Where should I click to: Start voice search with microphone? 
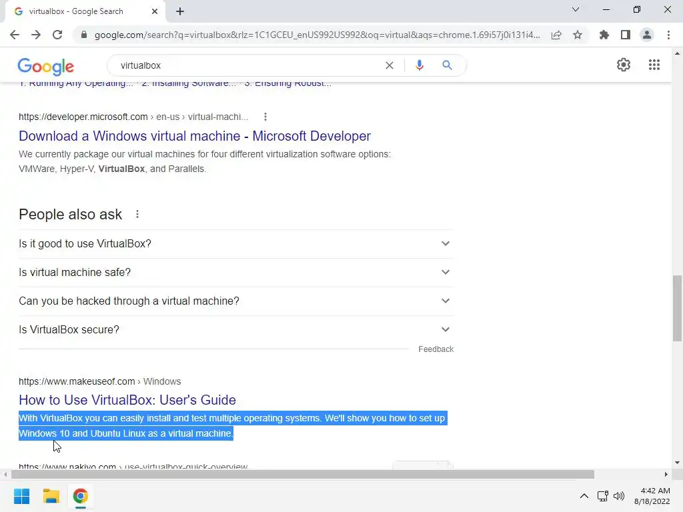click(x=420, y=65)
